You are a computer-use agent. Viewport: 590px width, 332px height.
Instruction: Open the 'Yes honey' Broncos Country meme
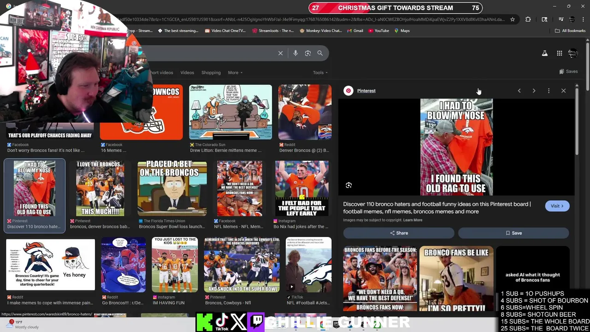click(x=51, y=265)
